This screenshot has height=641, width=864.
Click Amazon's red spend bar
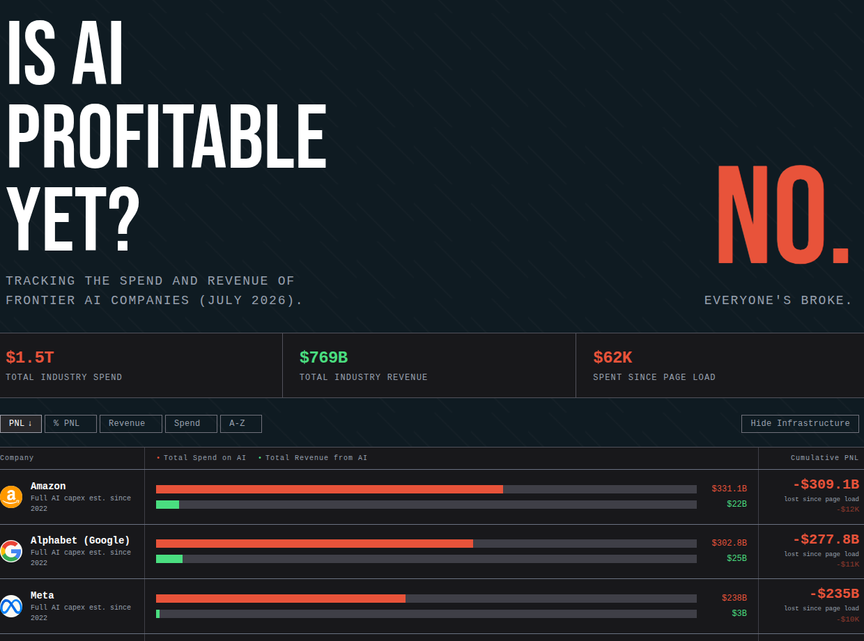click(x=330, y=489)
